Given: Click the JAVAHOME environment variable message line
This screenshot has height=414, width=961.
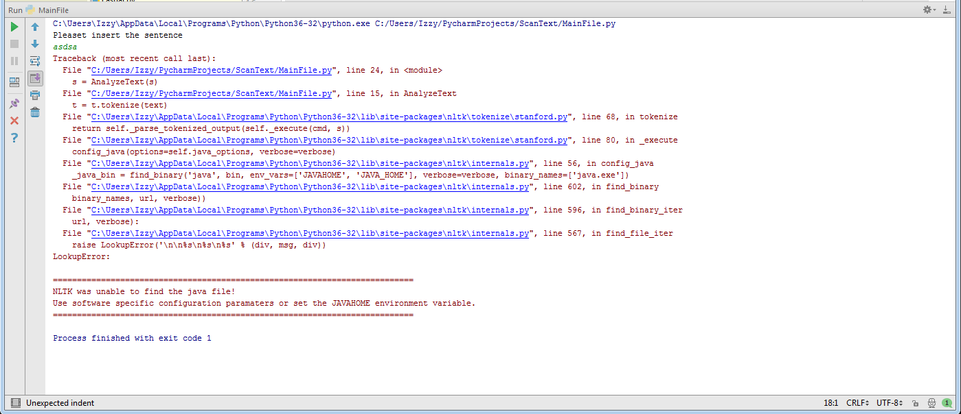Looking at the screenshot, I should pyautogui.click(x=264, y=303).
